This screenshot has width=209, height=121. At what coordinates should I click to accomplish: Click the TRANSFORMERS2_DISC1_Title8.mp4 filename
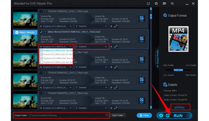pos(68,73)
